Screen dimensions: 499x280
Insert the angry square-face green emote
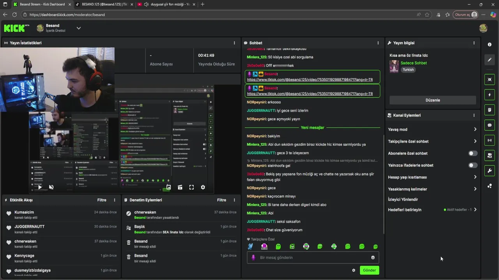pos(292,246)
